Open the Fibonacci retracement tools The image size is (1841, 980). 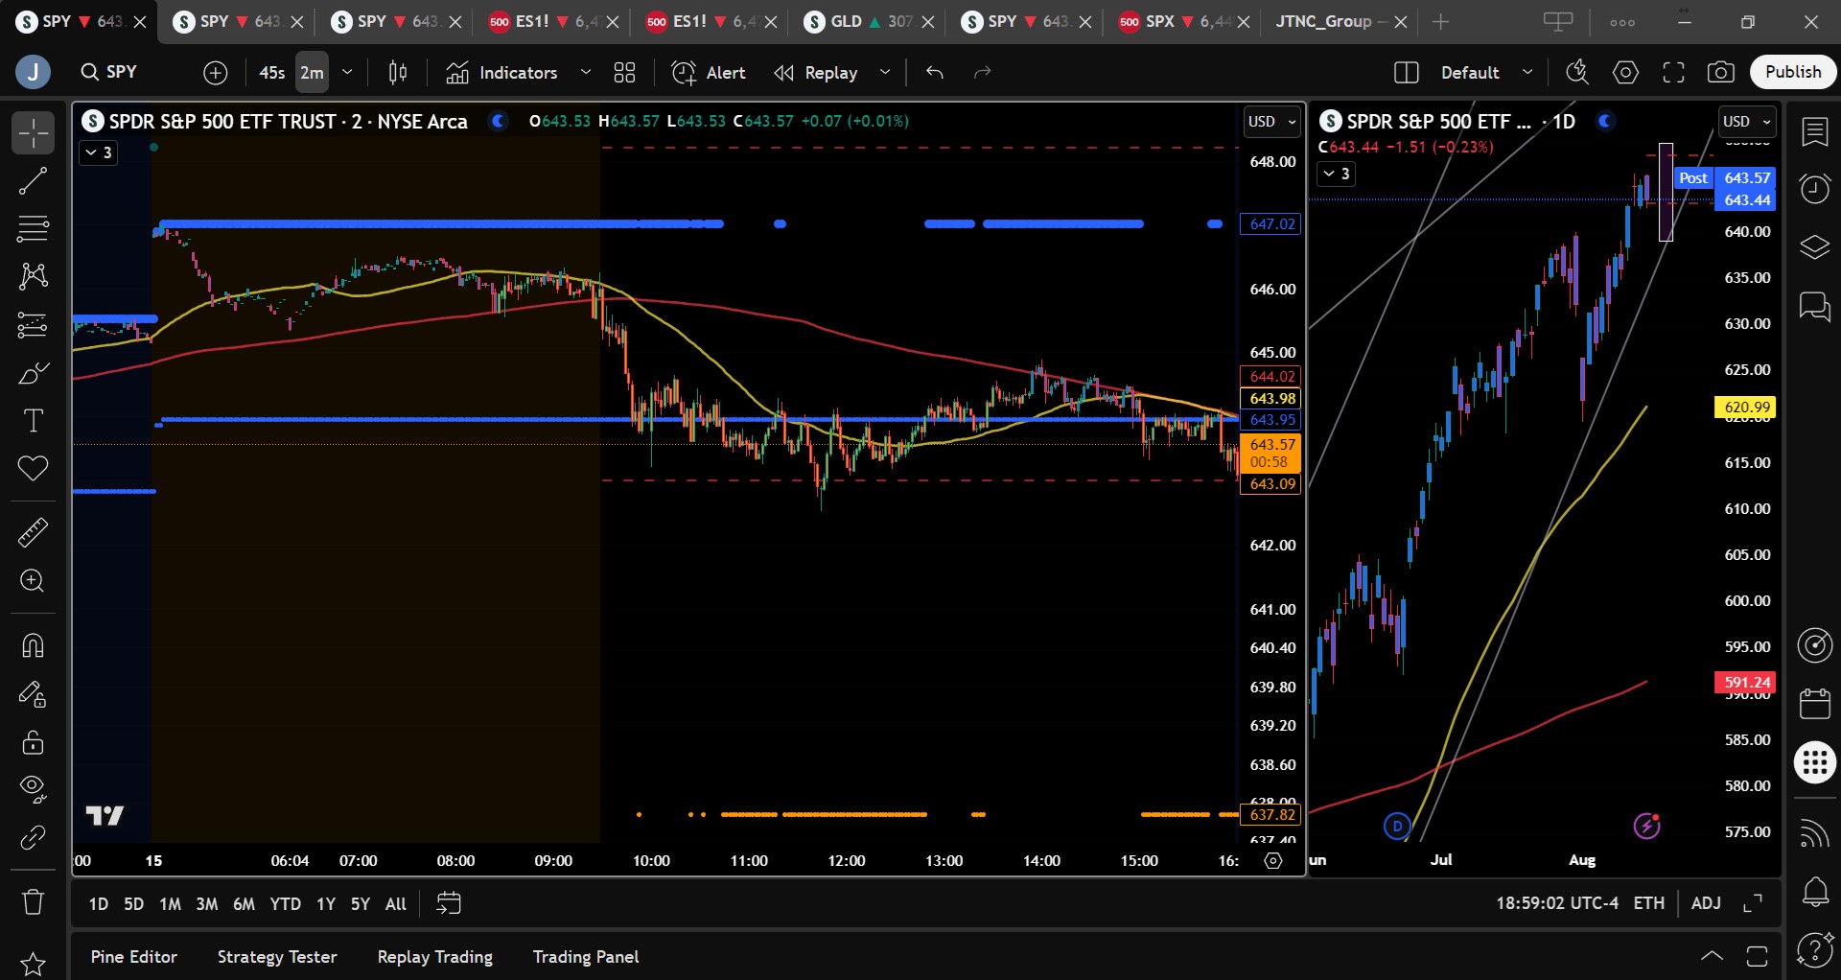pos(33,229)
